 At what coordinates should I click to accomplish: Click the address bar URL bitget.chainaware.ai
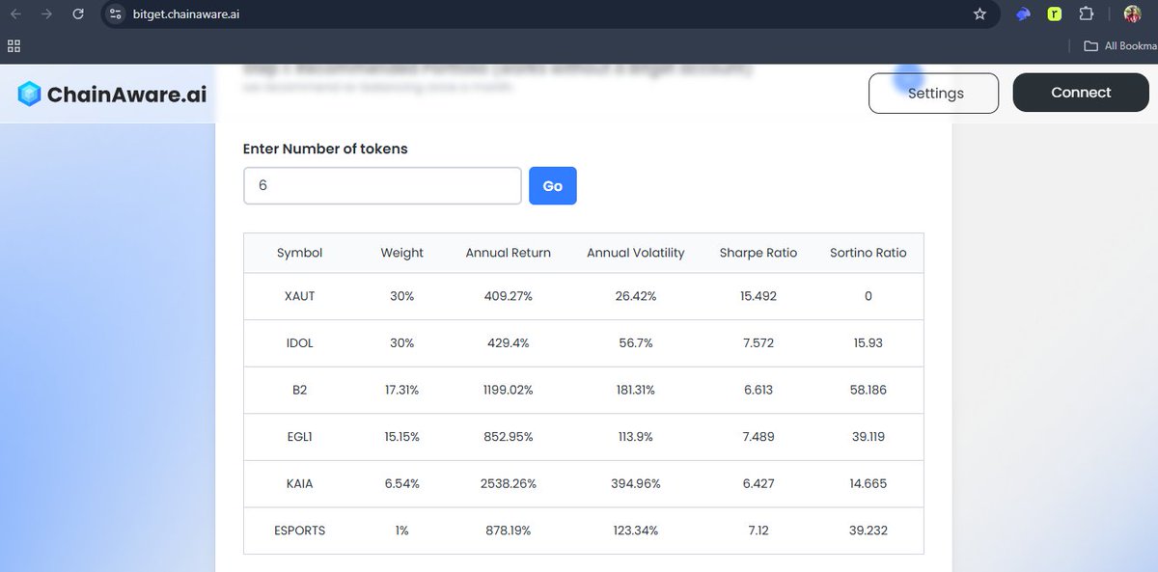click(185, 14)
